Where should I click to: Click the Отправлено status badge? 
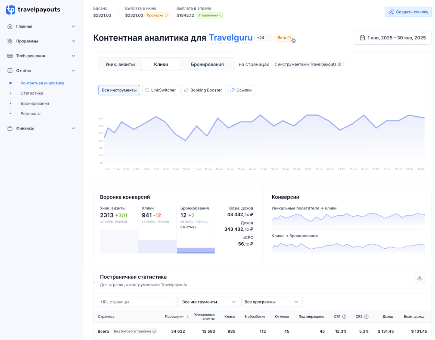tap(210, 15)
